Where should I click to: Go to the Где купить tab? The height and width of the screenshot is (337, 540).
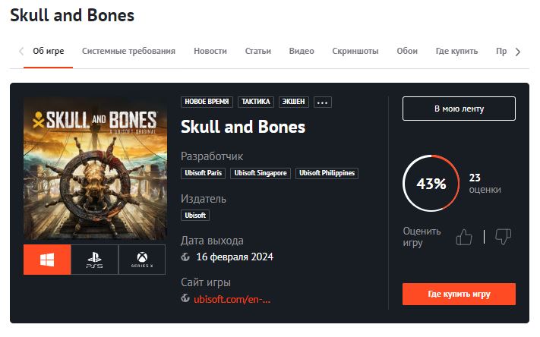coord(456,52)
